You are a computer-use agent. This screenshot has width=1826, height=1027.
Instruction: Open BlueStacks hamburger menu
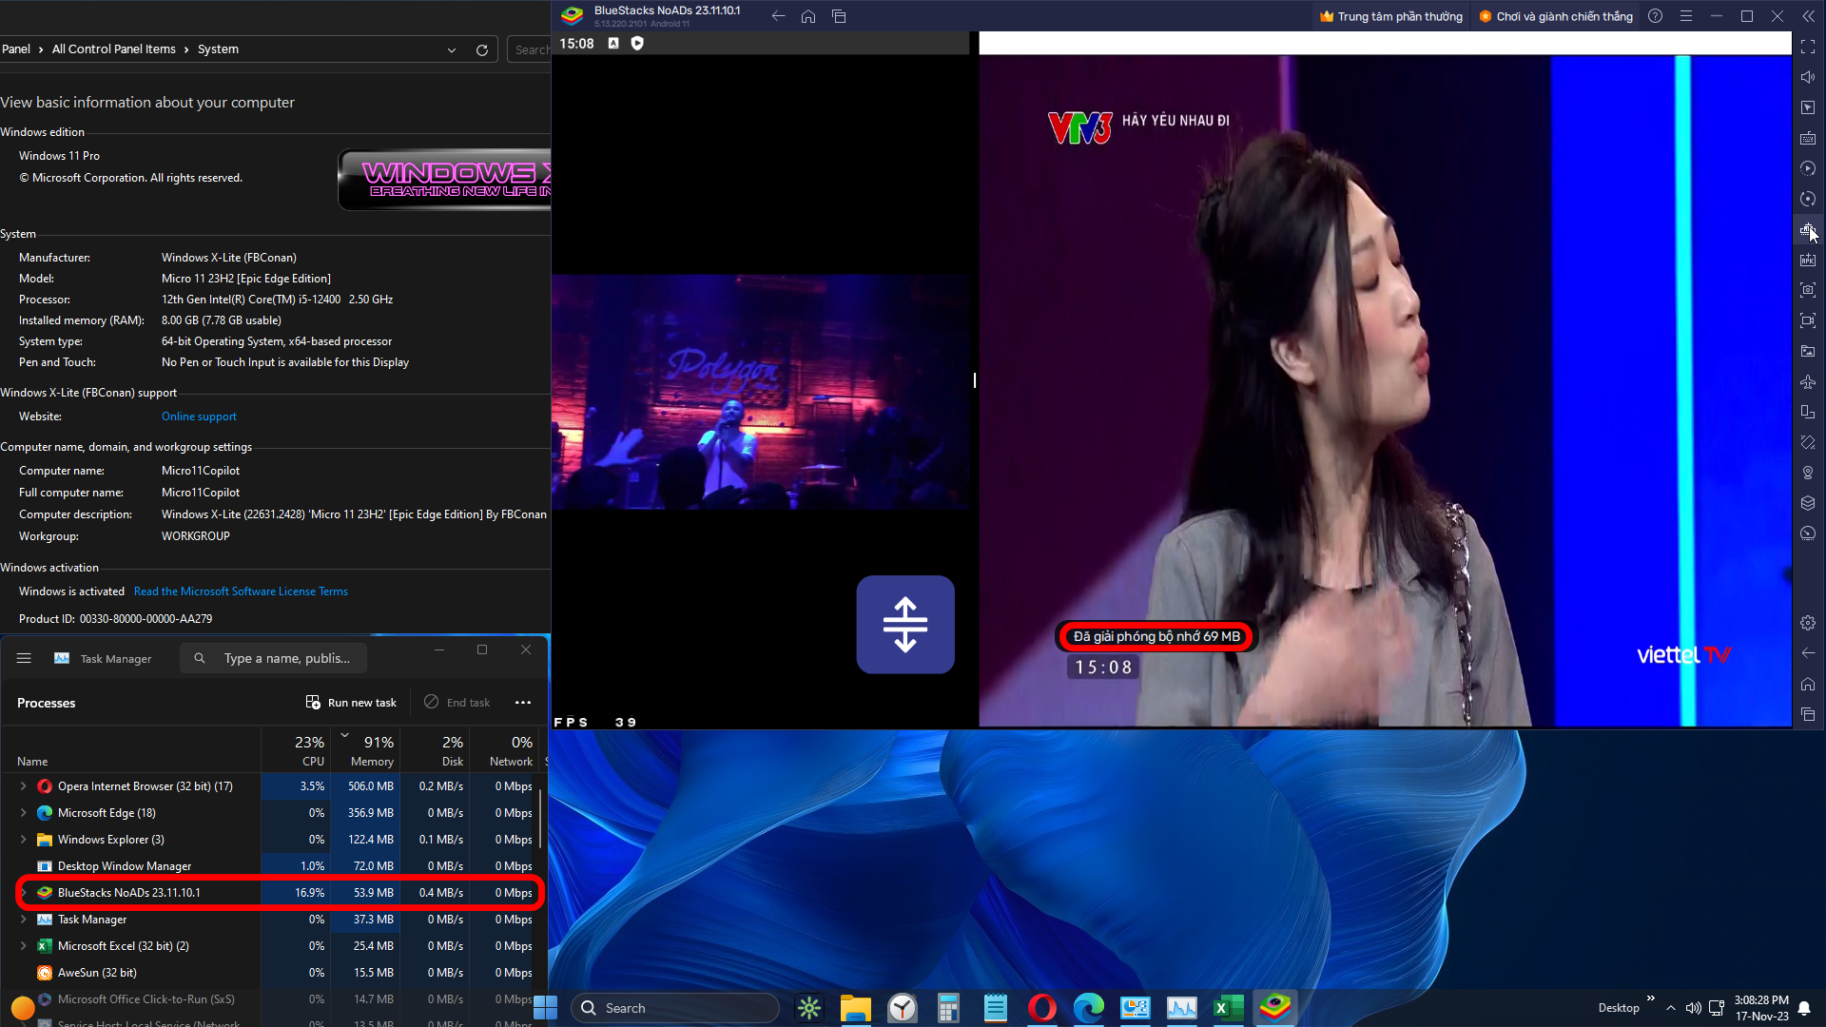[x=1686, y=16]
